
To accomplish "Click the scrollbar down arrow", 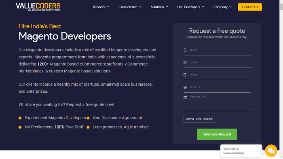I will pos(281,157).
